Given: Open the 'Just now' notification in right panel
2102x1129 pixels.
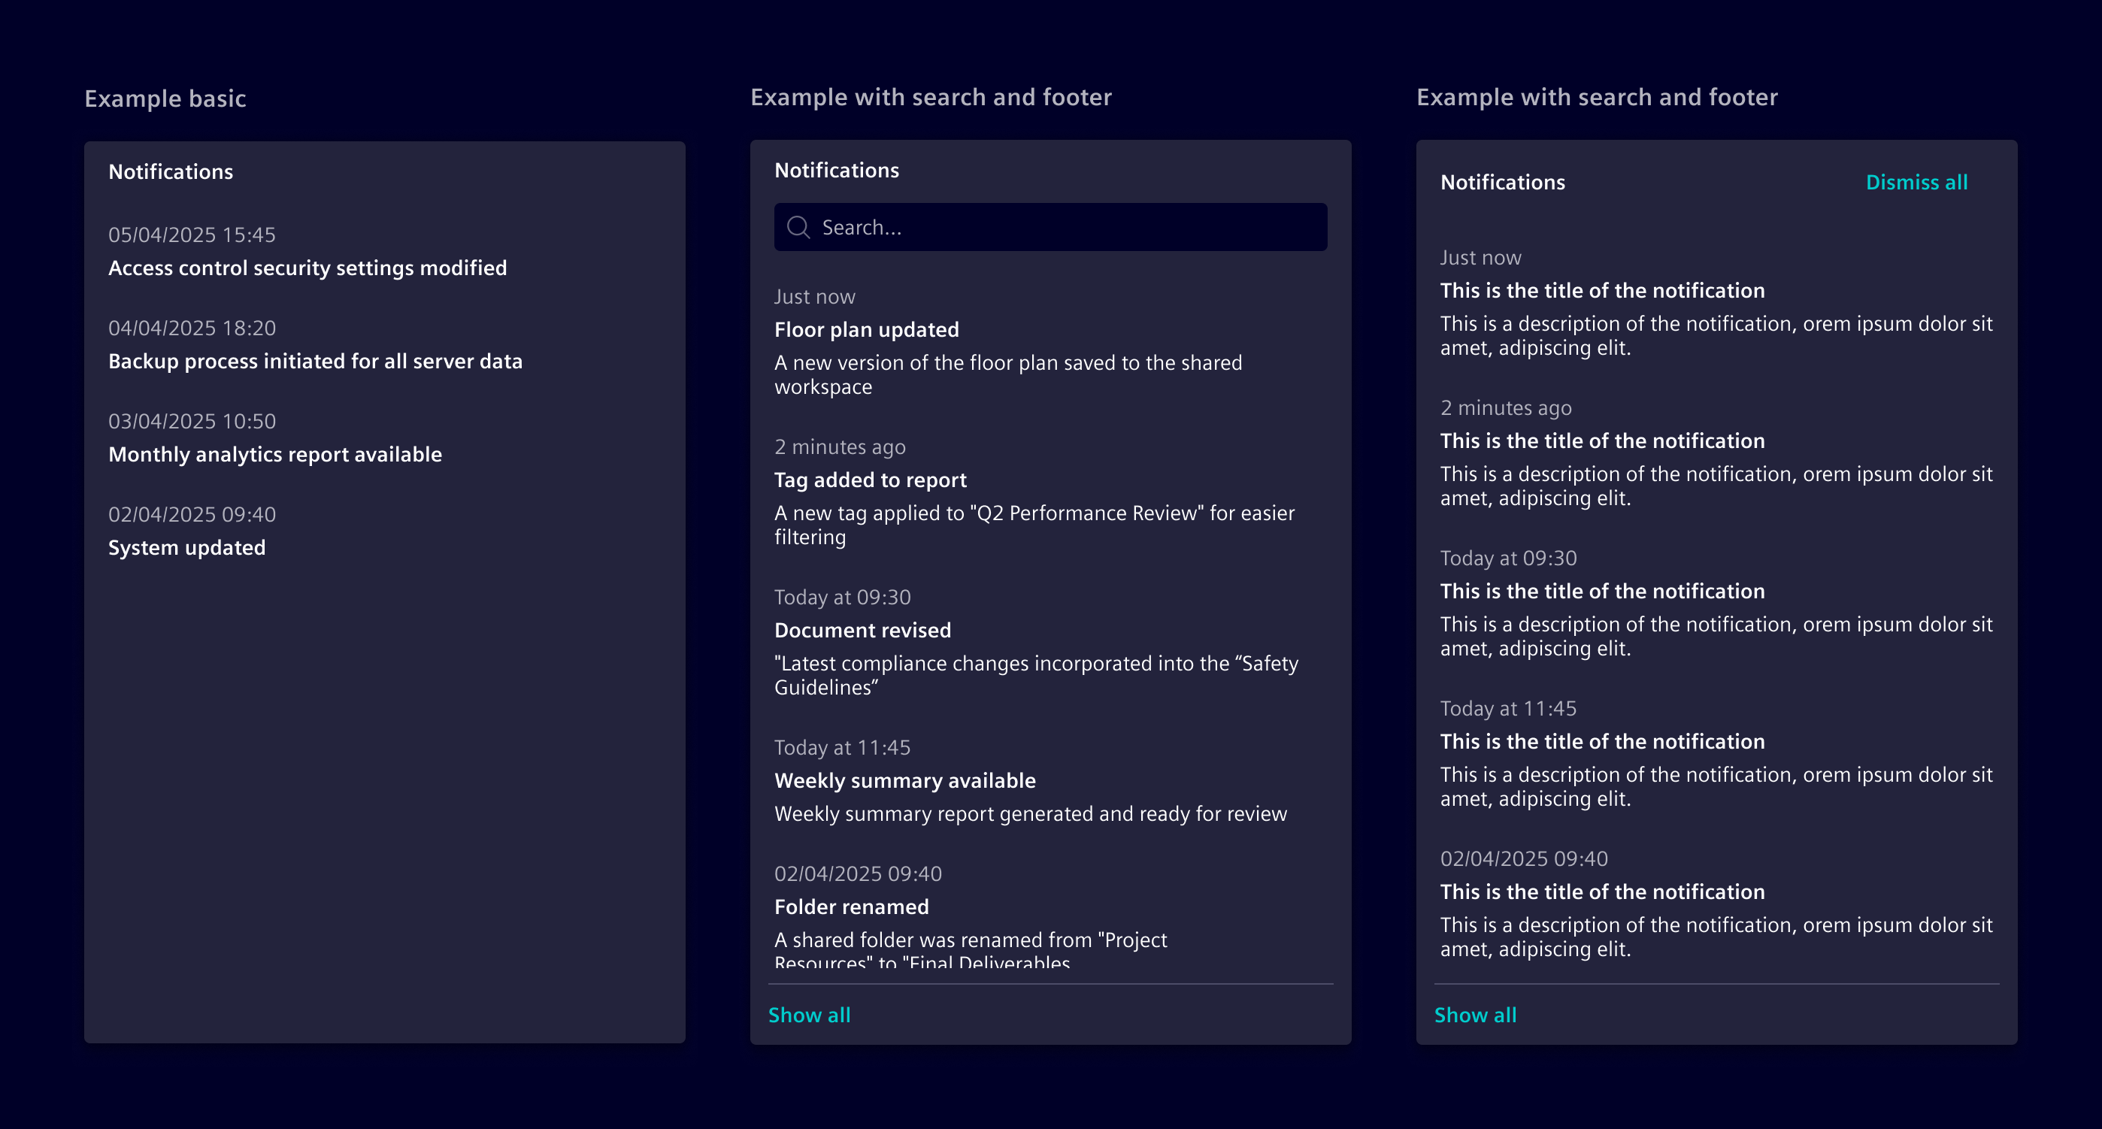Looking at the screenshot, I should [1603, 290].
